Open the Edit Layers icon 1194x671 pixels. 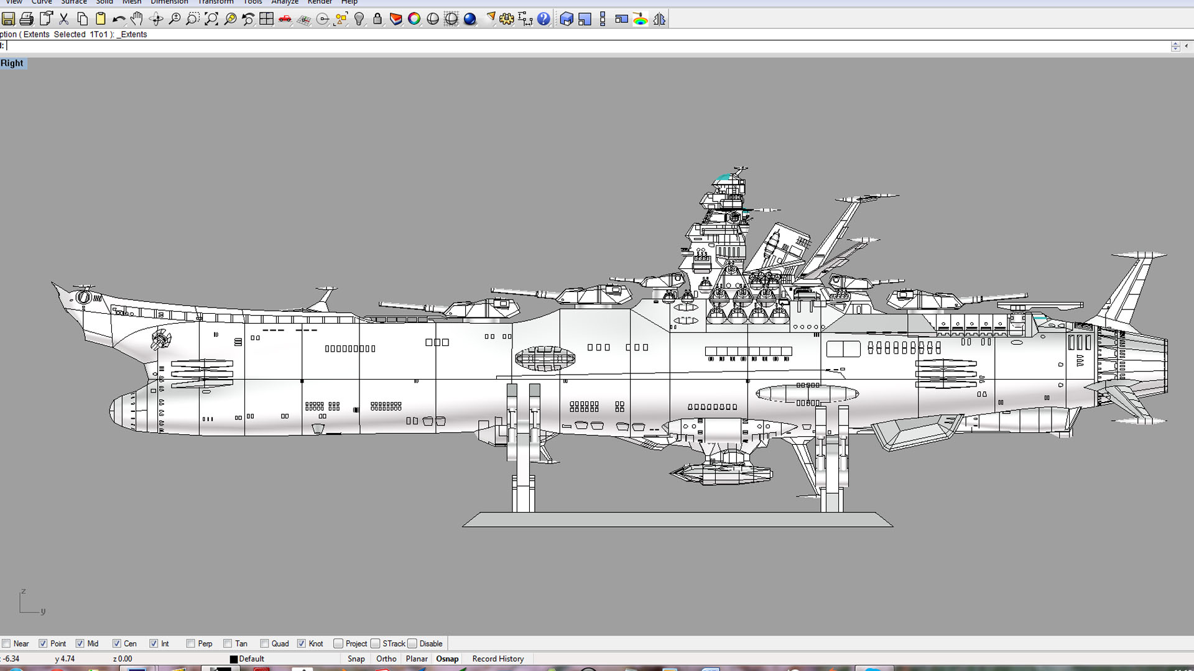(396, 19)
